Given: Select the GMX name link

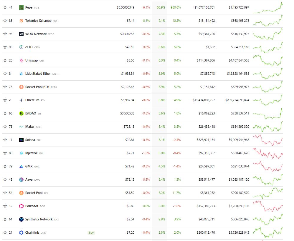Looking at the screenshot, I should point(29,166).
